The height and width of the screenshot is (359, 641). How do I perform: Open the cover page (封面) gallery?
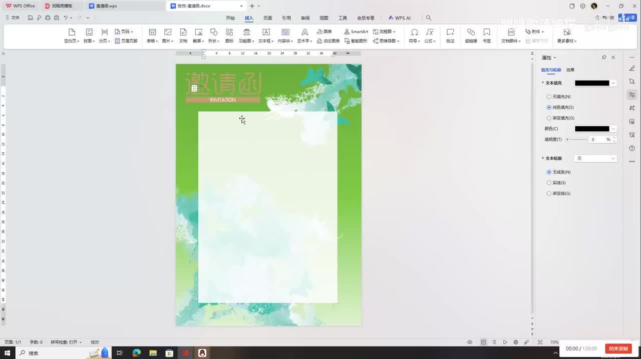[x=89, y=35]
